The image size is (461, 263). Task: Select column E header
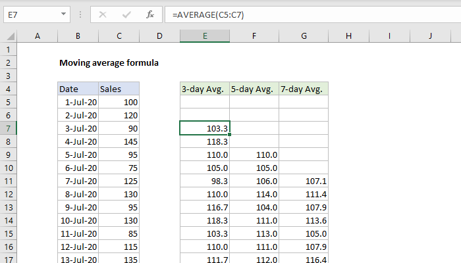point(205,36)
